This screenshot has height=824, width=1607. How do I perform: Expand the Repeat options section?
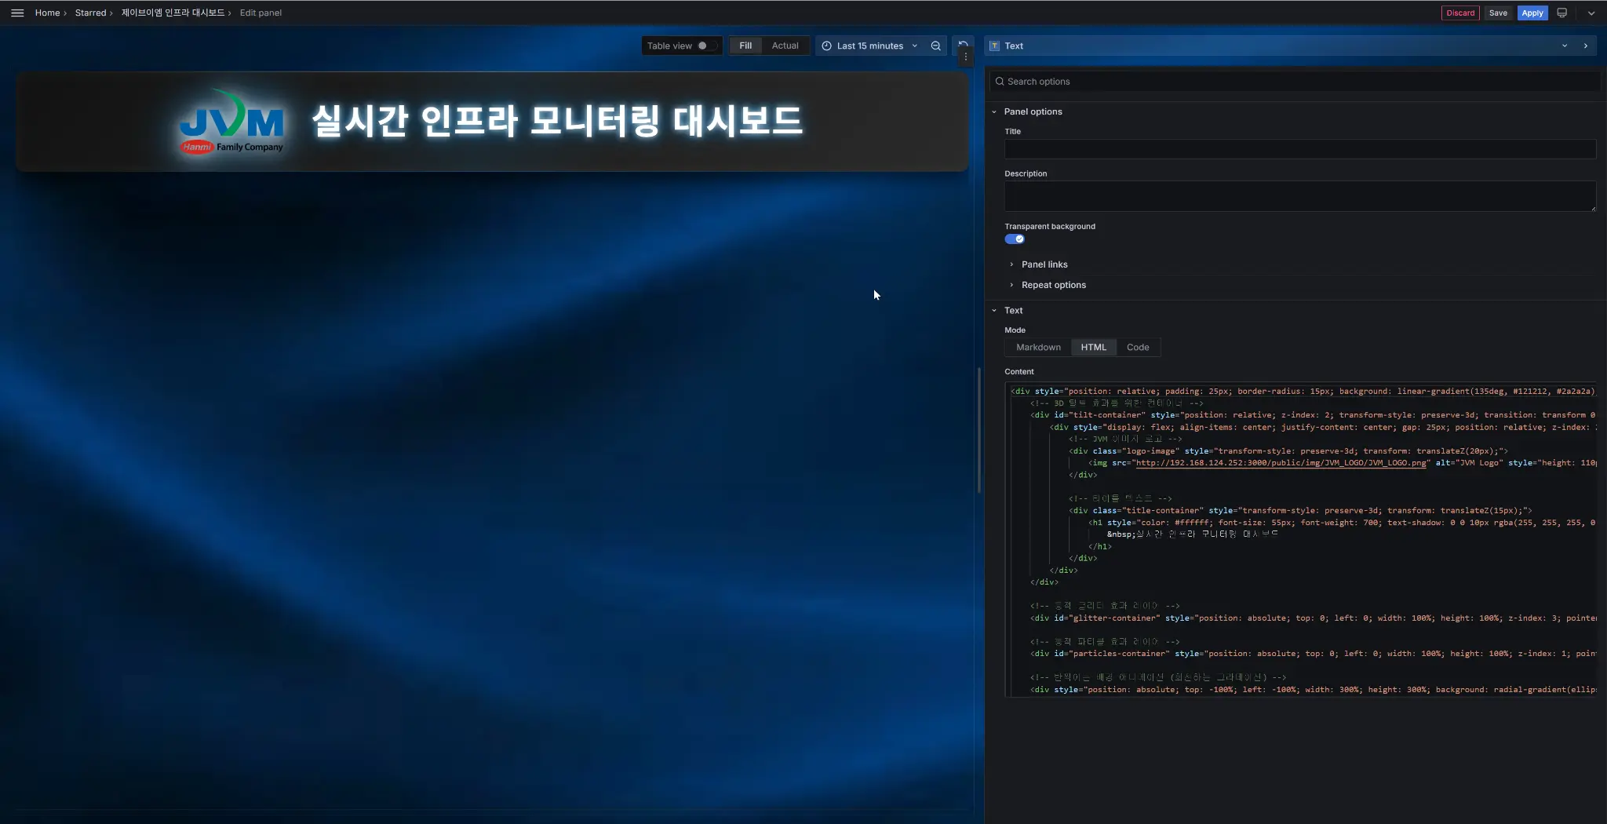click(x=1053, y=285)
